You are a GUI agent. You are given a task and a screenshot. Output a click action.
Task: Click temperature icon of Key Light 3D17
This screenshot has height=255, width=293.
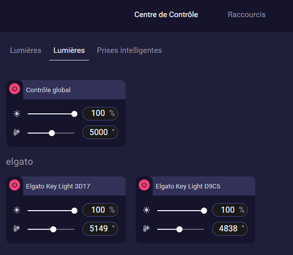[17, 228]
